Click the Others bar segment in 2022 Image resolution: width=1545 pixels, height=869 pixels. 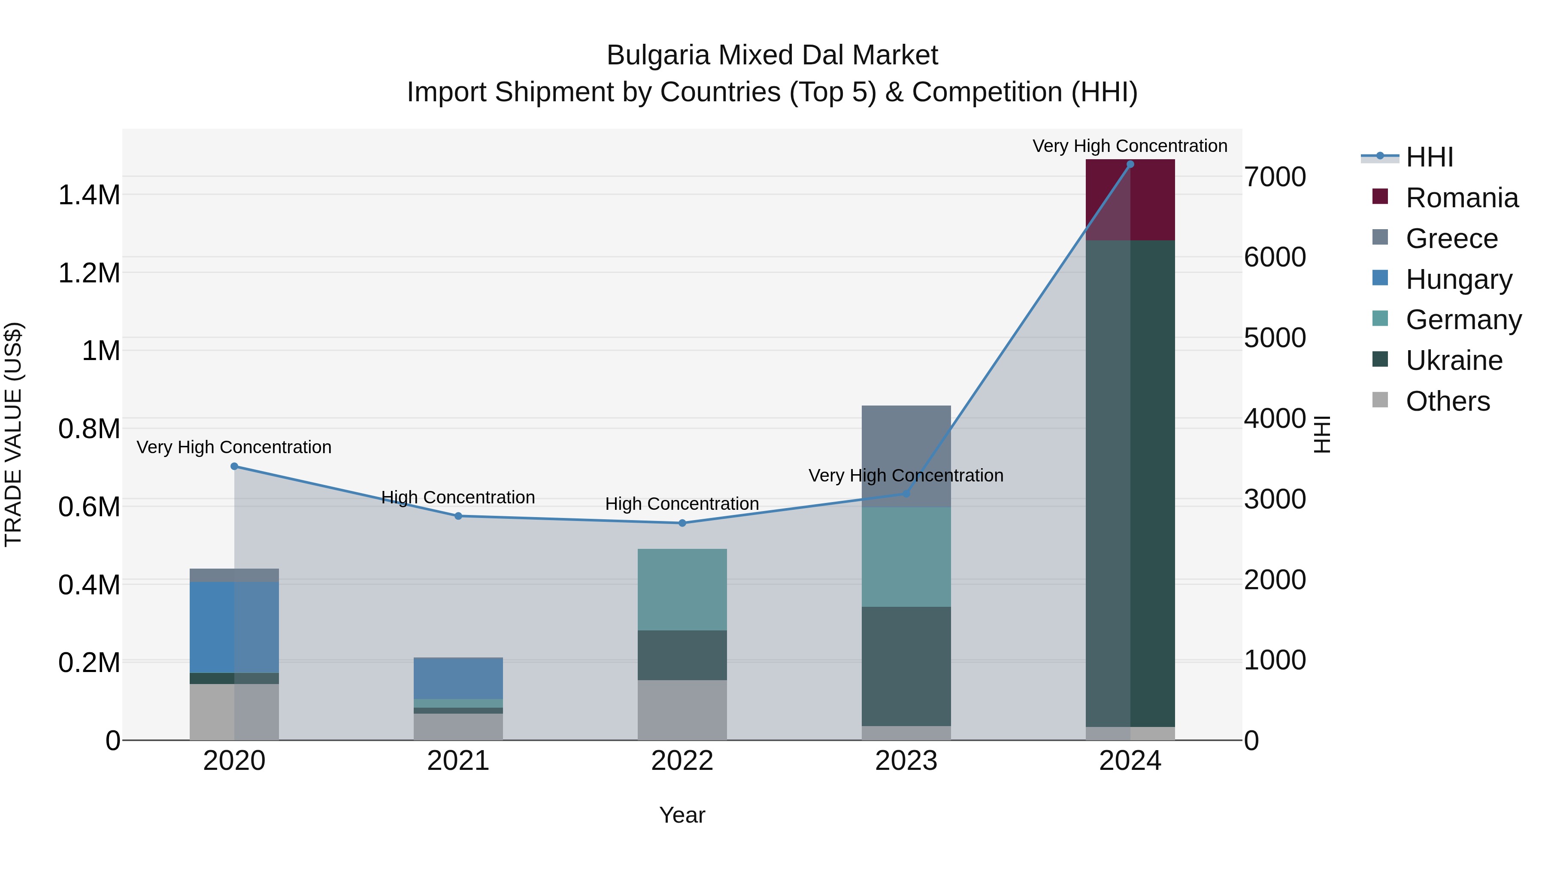tap(682, 710)
